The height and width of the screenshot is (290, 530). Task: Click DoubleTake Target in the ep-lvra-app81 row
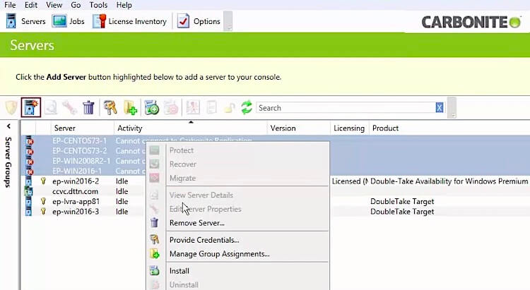tap(402, 202)
